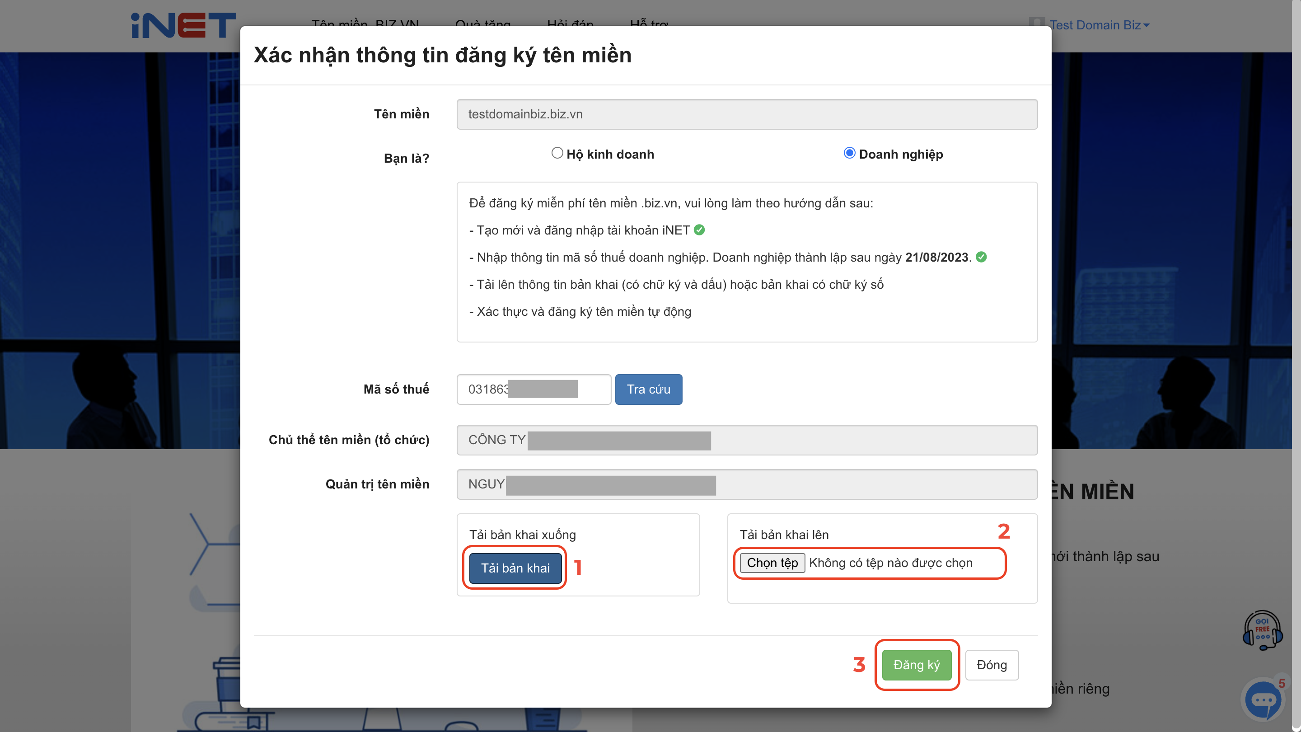Select the Hộ kinh doanh radio button
The image size is (1301, 732).
[557, 153]
